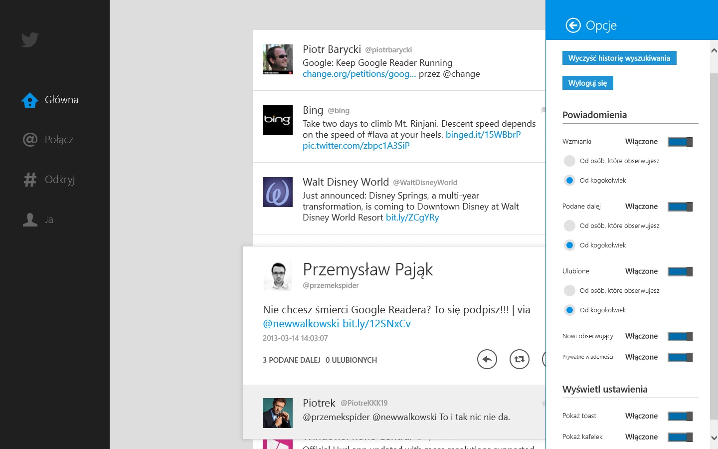Click the Wyloguj się button
Screen dimensions: 718x449
[588, 83]
